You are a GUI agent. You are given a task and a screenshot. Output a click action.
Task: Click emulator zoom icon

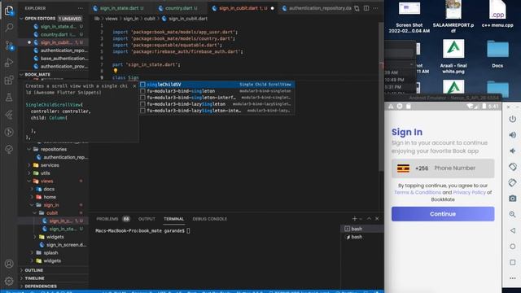pyautogui.click(x=512, y=214)
